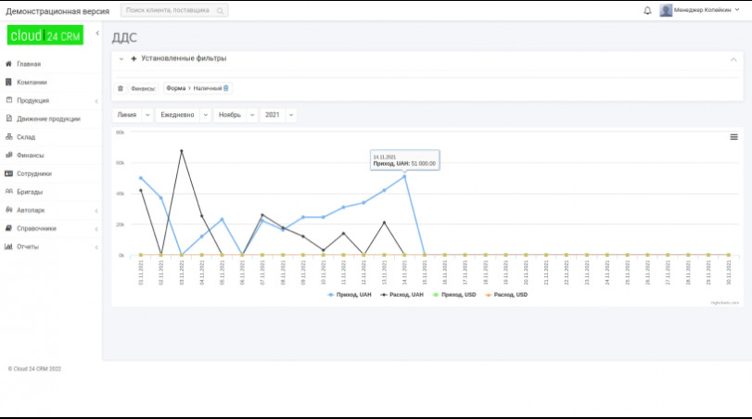Viewport: 752px width, 419px height.
Task: Remove the Наличный filter tag icon
Action: [226, 88]
